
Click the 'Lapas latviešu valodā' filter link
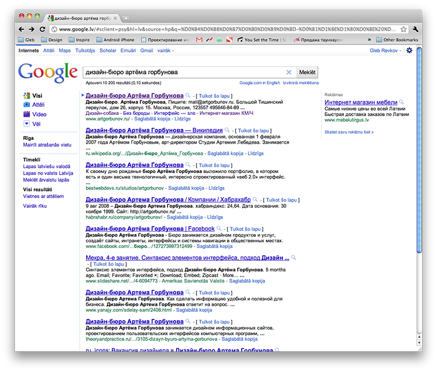tap(47, 167)
